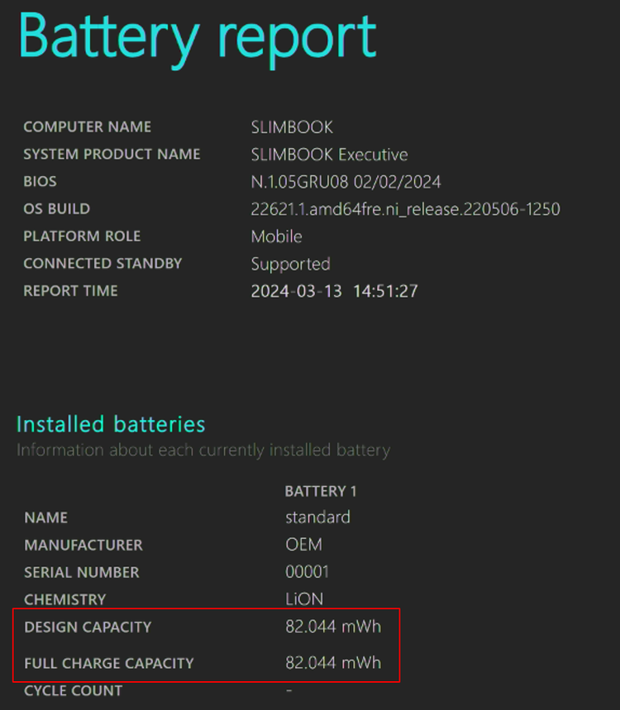Image resolution: width=620 pixels, height=710 pixels.
Task: Click the BATTERY 1 column header
Action: pos(321,491)
